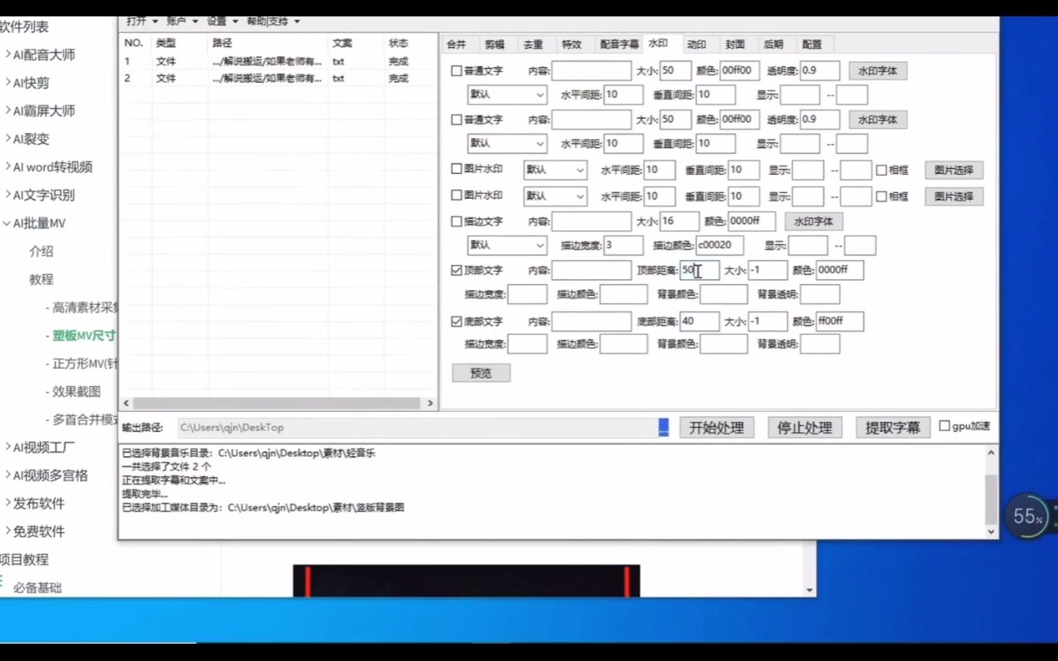1058x661 pixels.
Task: Tick the second 普通文字 checkbox
Action: [457, 119]
